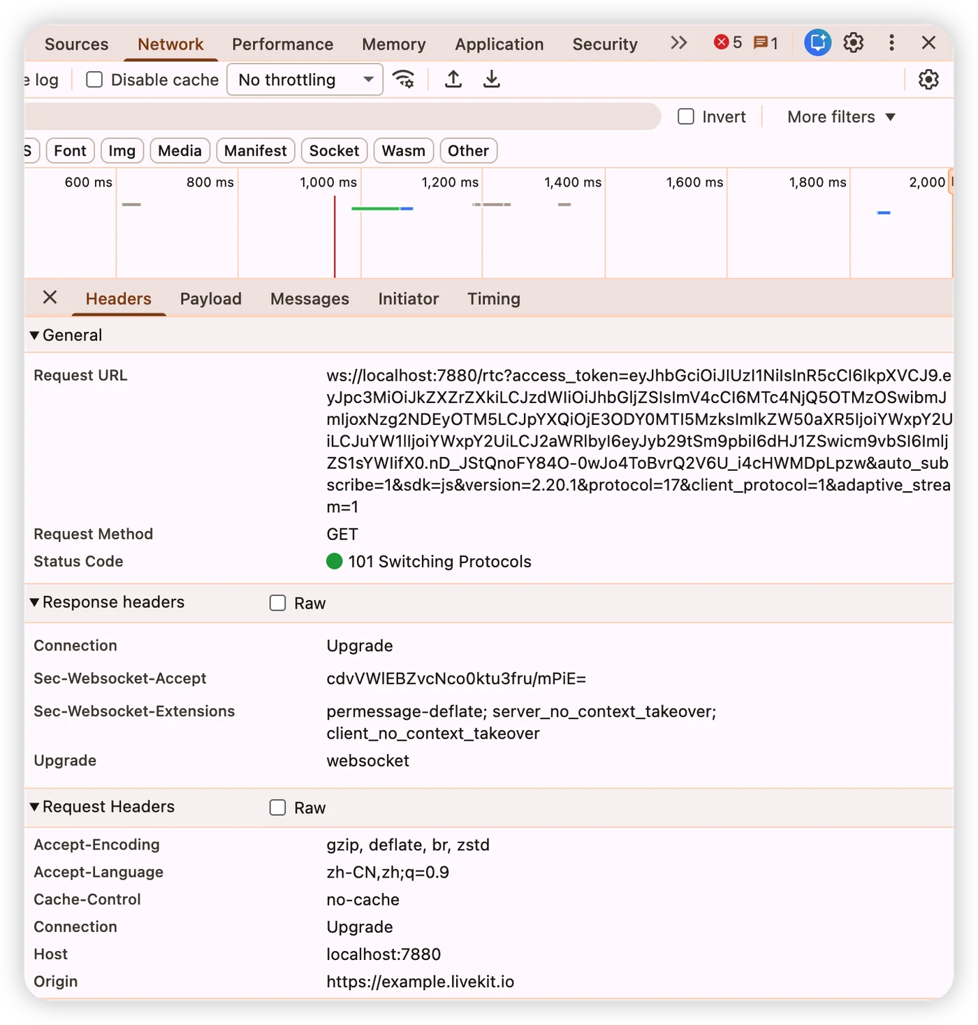Close the request details pane
978x1025 pixels.
pos(50,298)
